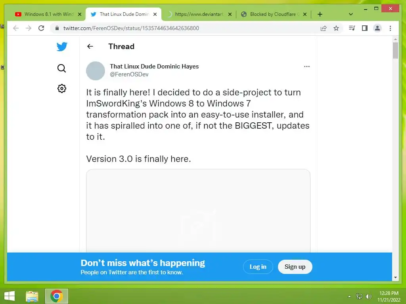Open the tweet's three-dot more menu

pos(306,66)
